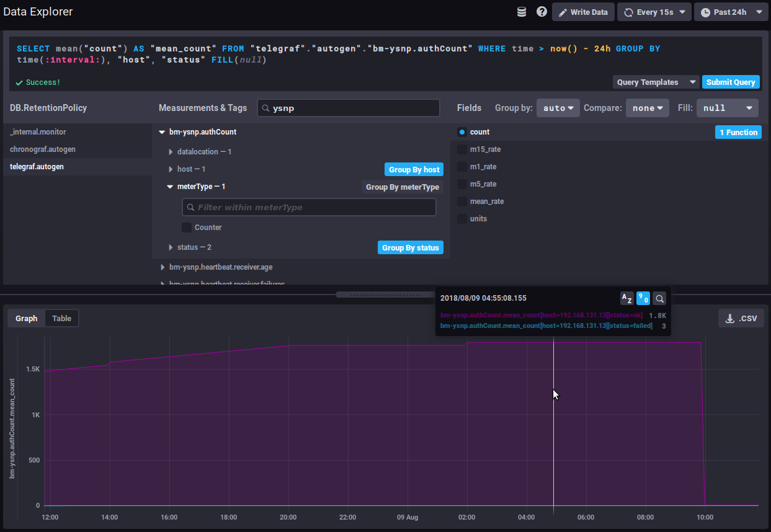This screenshot has height=532, width=771.
Task: Click the measurements search field
Action: (348, 108)
